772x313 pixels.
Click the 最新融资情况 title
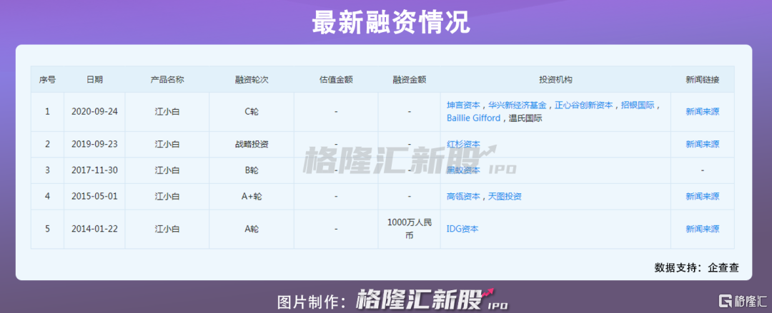click(392, 23)
